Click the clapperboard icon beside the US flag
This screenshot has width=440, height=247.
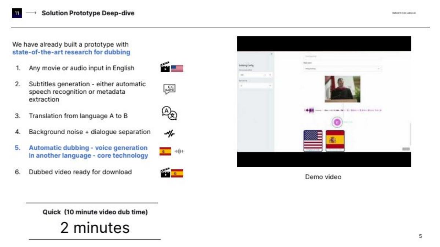tap(165, 67)
